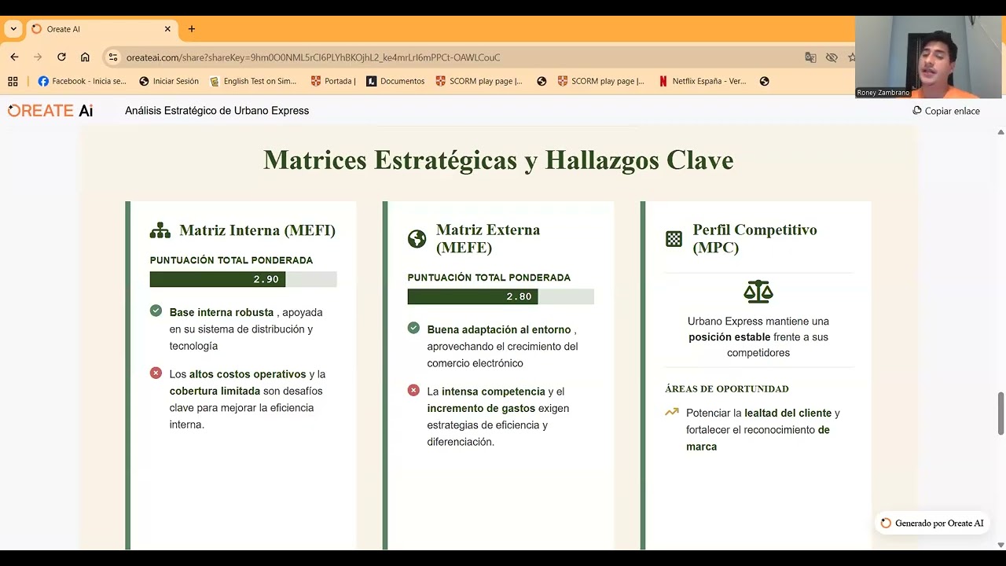This screenshot has height=566, width=1006.
Task: Open the apps grid in bookmarks bar
Action: point(13,81)
